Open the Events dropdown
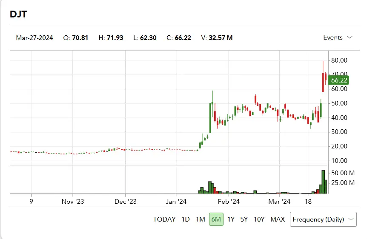 coord(338,37)
